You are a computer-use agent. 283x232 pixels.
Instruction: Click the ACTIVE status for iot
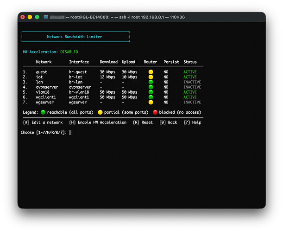(x=190, y=77)
